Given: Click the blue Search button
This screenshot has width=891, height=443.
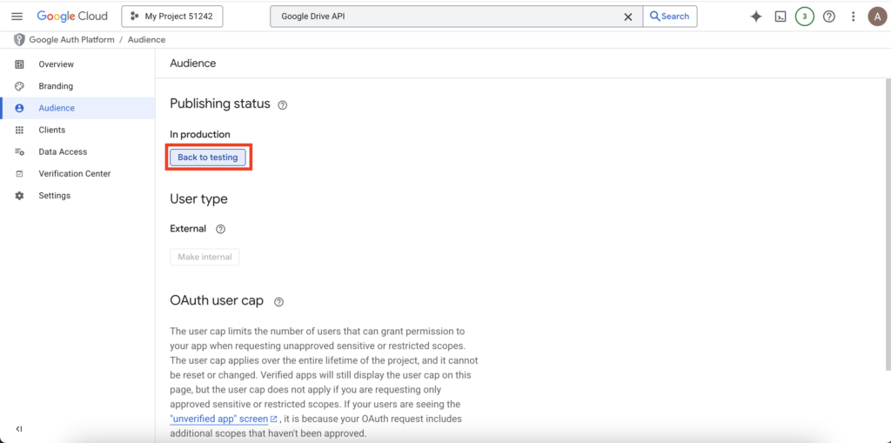Looking at the screenshot, I should 669,17.
